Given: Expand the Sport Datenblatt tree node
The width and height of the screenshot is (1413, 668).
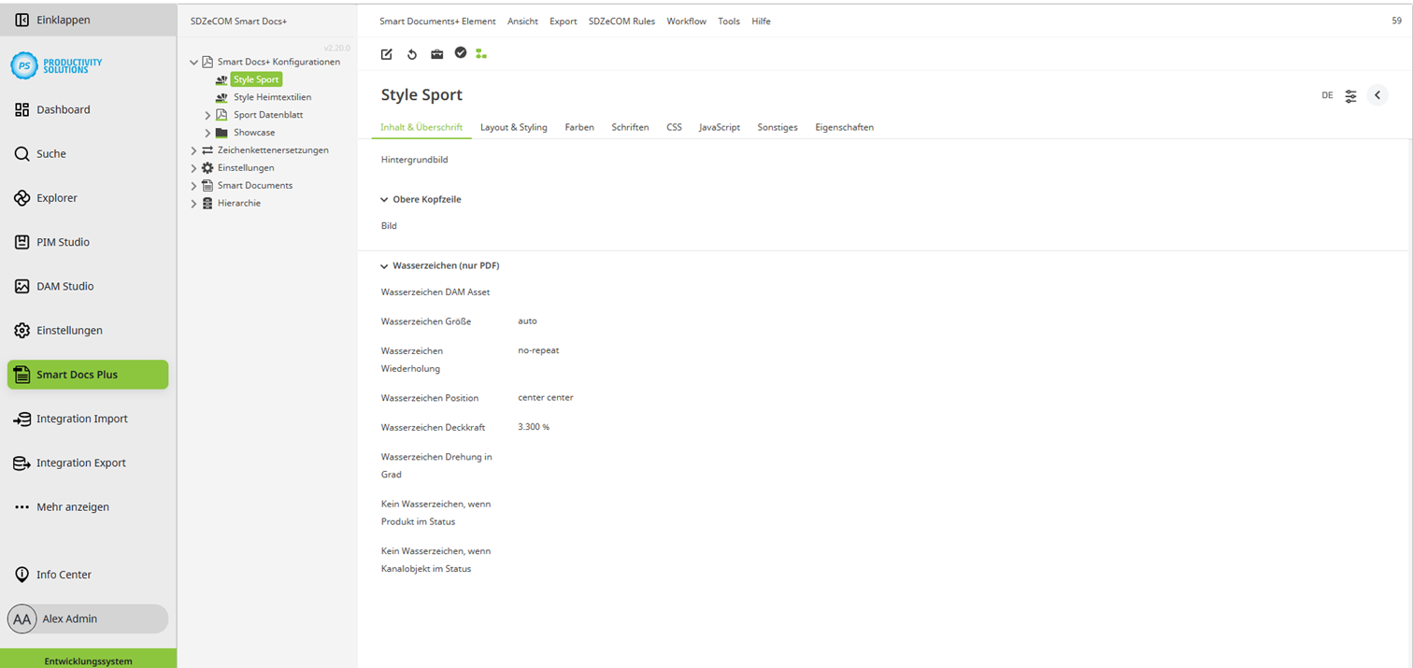Looking at the screenshot, I should (207, 114).
